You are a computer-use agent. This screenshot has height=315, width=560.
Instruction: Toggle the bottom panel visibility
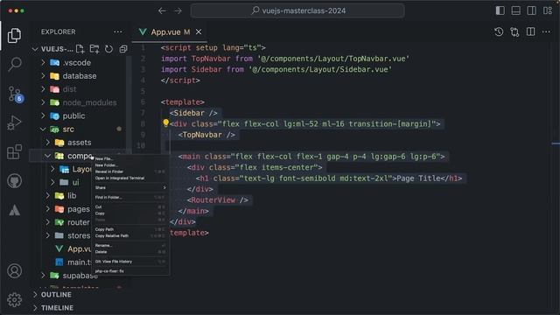515,10
